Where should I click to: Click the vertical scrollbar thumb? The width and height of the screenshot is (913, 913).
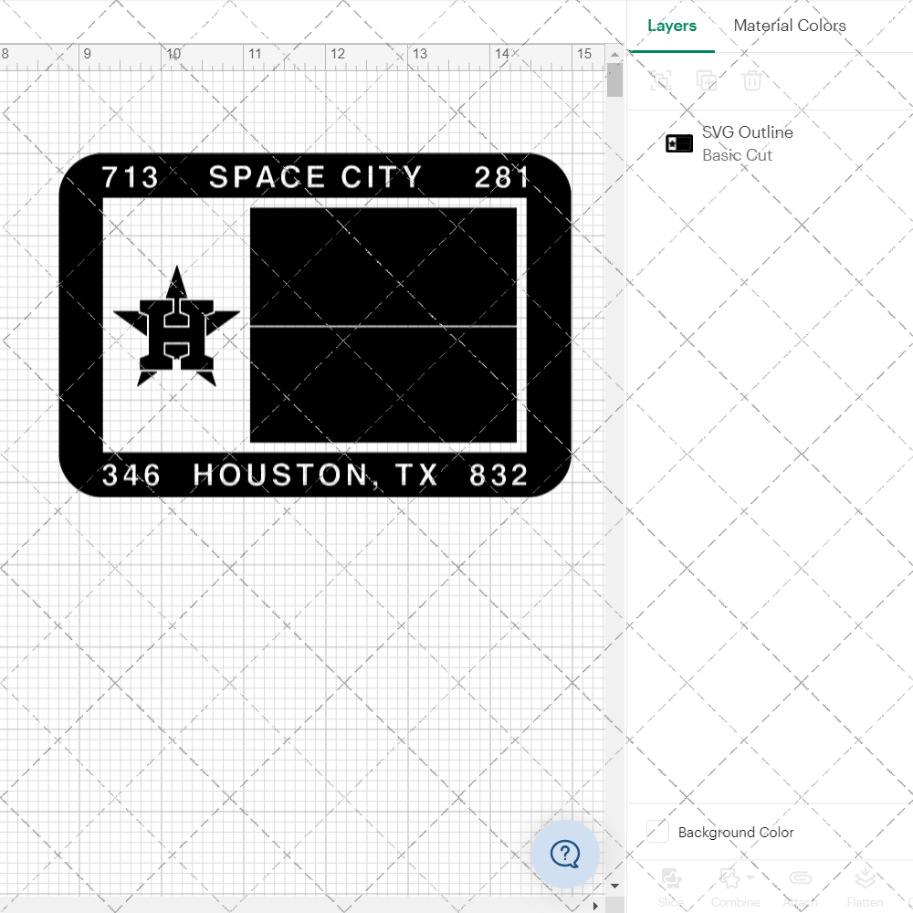pyautogui.click(x=614, y=79)
